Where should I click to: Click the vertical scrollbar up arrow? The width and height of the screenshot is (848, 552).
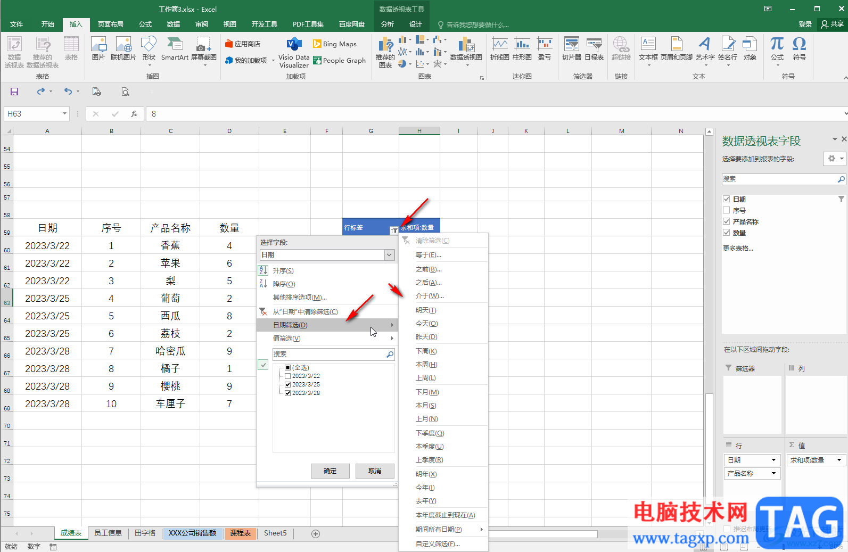click(709, 131)
